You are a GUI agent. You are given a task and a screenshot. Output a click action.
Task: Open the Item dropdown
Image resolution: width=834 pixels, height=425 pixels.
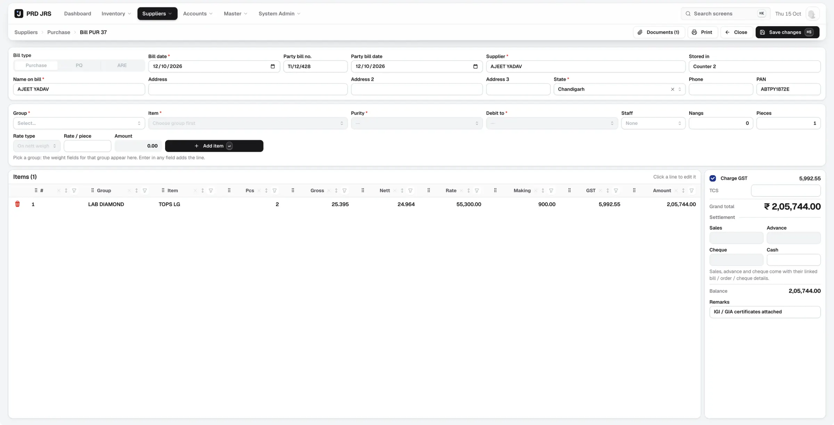[248, 123]
